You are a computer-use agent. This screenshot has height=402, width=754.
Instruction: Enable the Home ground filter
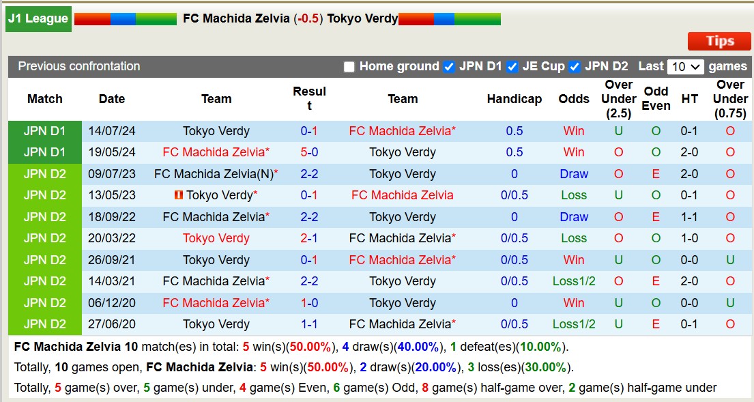click(349, 67)
